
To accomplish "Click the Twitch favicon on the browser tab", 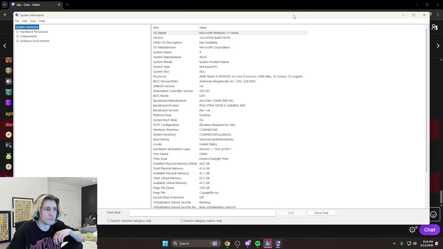I will pos(13,4).
